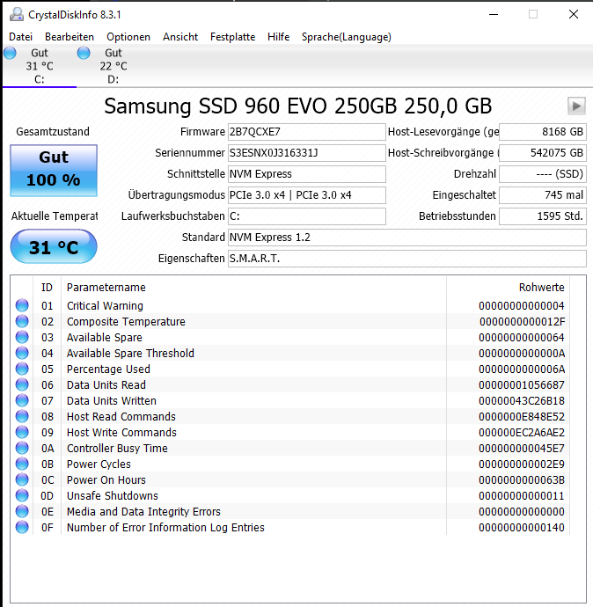Screen dimensions: 593x607
Task: Click the status icon for Critical Warning
Action: tap(22, 305)
